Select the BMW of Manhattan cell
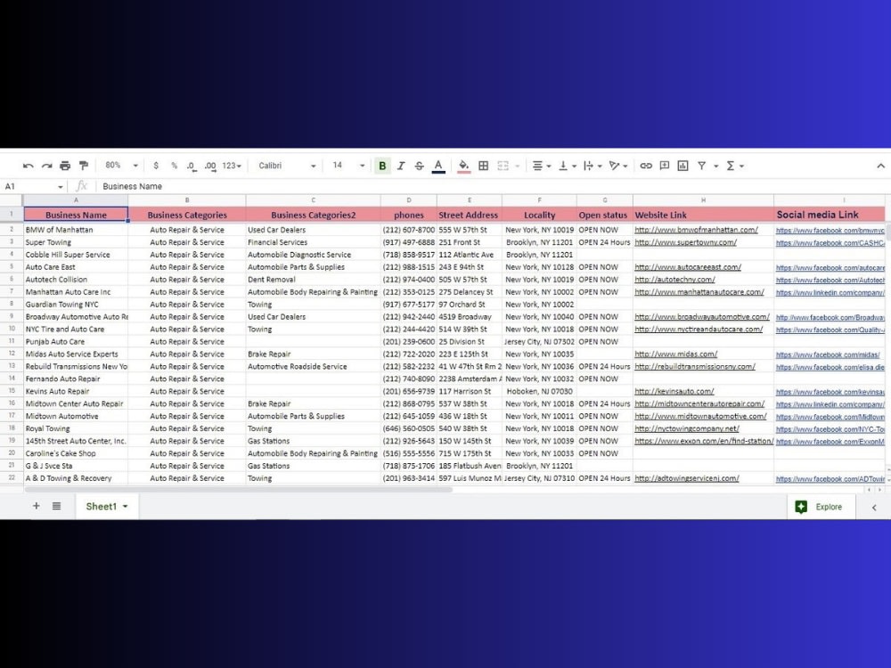This screenshot has height=668, width=891. pyautogui.click(x=76, y=230)
